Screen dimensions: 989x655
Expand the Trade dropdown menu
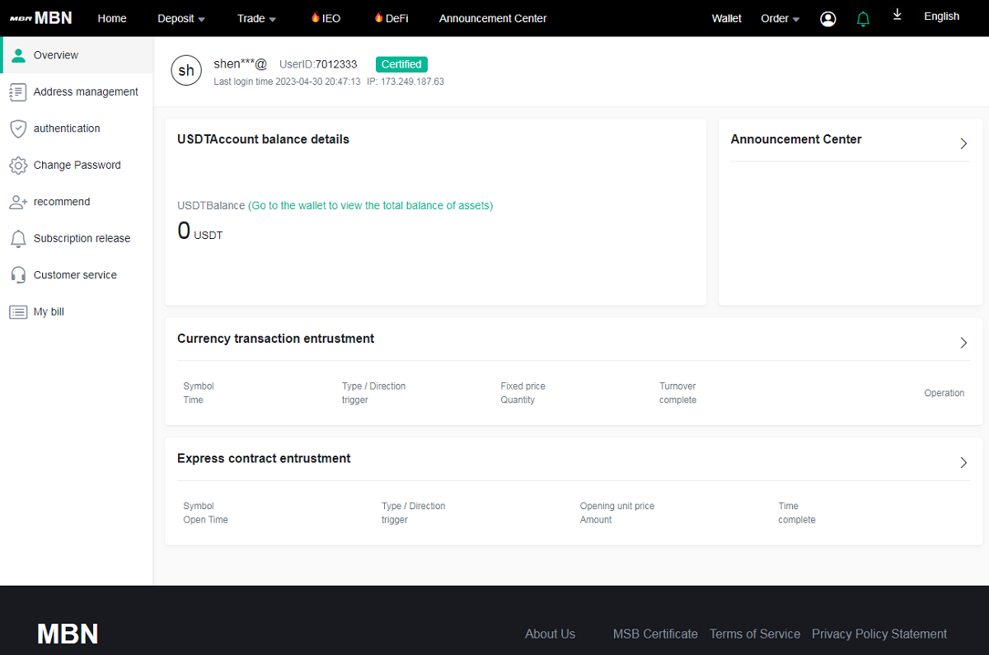point(256,18)
